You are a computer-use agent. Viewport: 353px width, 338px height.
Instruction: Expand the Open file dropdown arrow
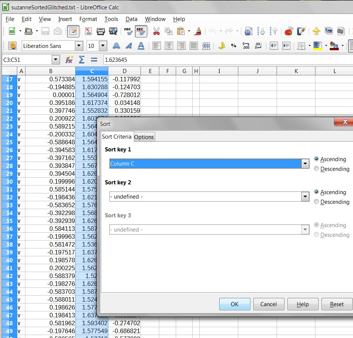(37, 31)
